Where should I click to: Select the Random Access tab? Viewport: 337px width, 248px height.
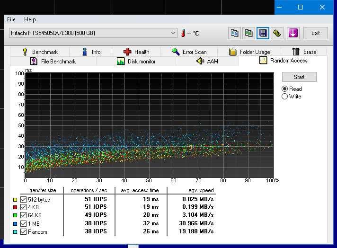click(x=283, y=61)
